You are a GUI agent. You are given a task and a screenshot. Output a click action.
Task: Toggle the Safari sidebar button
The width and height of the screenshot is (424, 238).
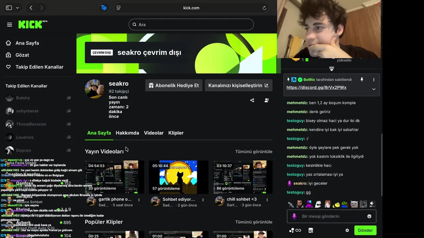[x=9, y=8]
